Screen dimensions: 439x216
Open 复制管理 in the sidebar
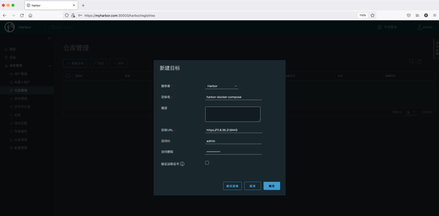pyautogui.click(x=20, y=98)
